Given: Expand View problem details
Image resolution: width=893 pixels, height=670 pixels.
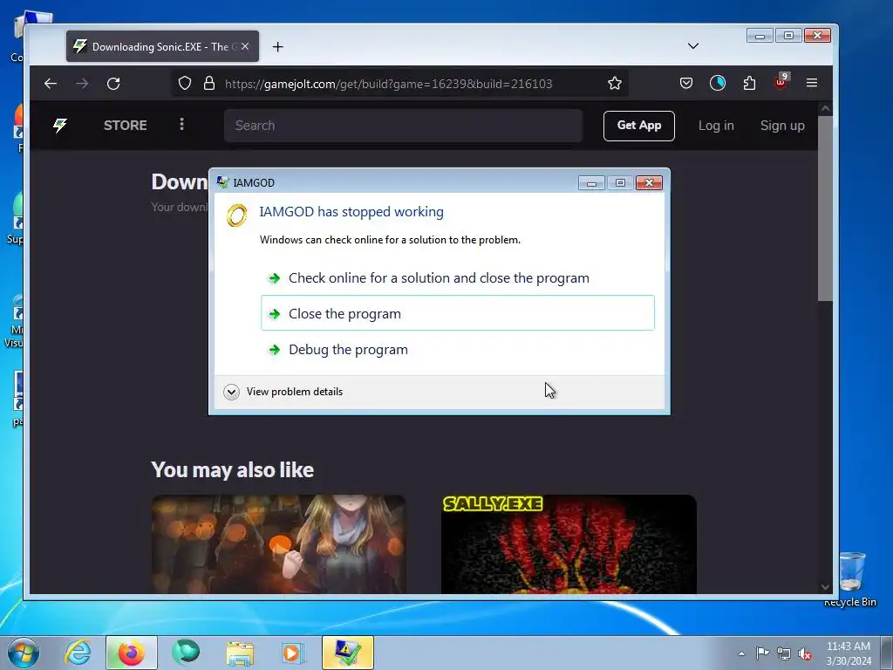Looking at the screenshot, I should pos(283,392).
